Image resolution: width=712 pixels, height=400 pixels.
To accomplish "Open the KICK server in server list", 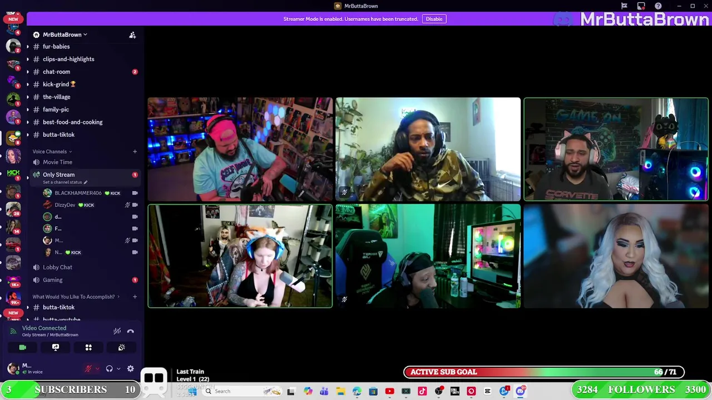I will tap(13, 174).
